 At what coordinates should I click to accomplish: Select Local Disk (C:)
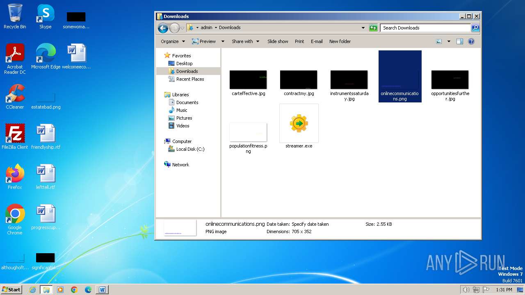coord(190,149)
